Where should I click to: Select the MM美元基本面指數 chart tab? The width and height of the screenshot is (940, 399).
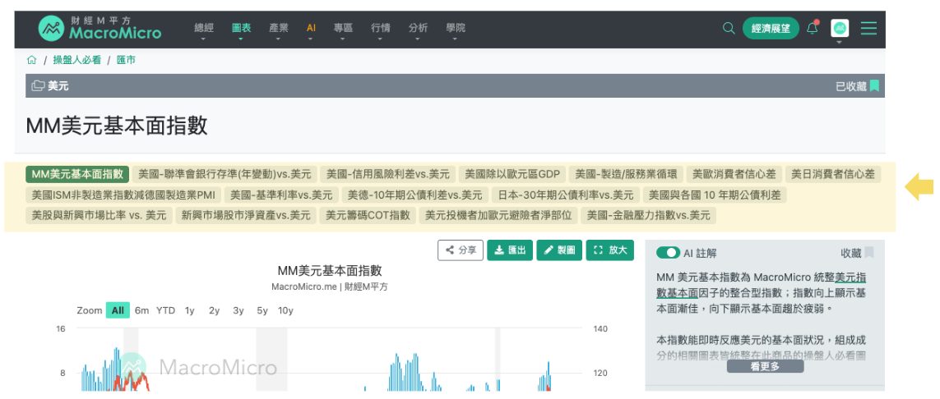pyautogui.click(x=77, y=174)
